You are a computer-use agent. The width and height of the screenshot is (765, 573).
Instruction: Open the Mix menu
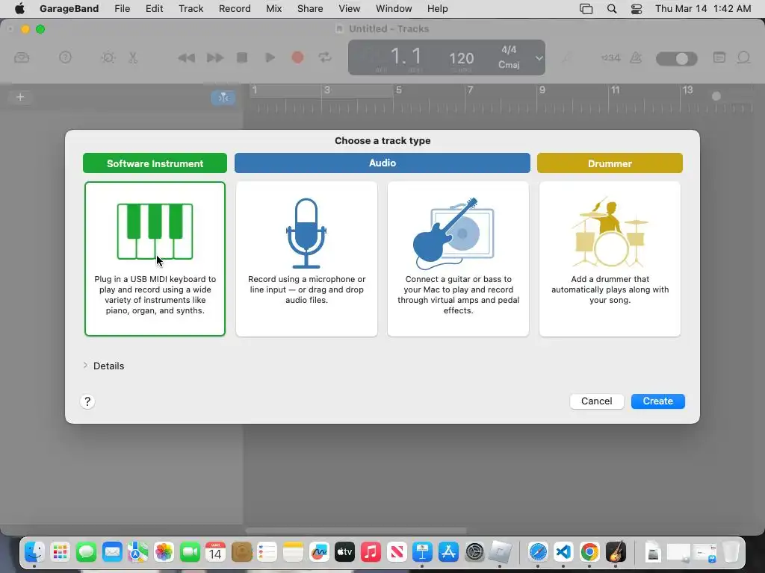pyautogui.click(x=273, y=8)
